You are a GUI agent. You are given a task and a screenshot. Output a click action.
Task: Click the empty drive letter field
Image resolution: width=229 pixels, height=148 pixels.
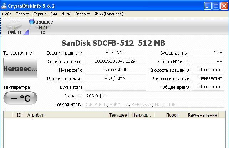coord(115,87)
